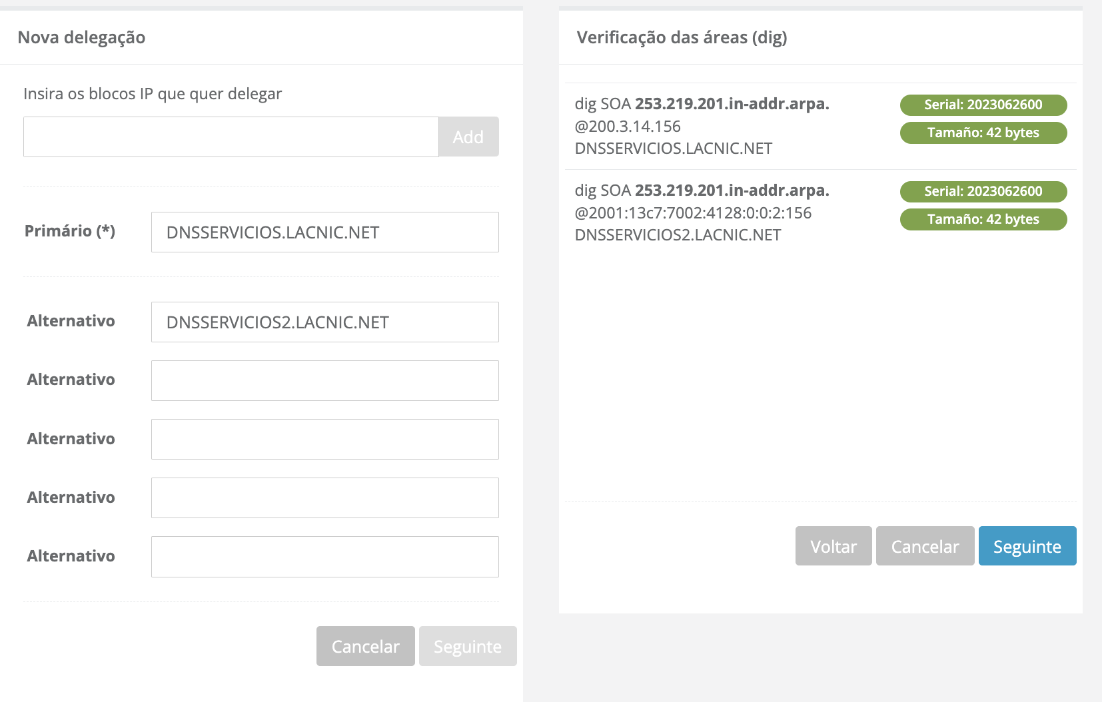Cancel the dig verification panel

coord(925,546)
